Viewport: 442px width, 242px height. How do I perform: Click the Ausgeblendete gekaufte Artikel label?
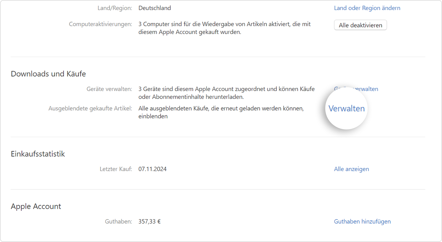click(x=90, y=108)
